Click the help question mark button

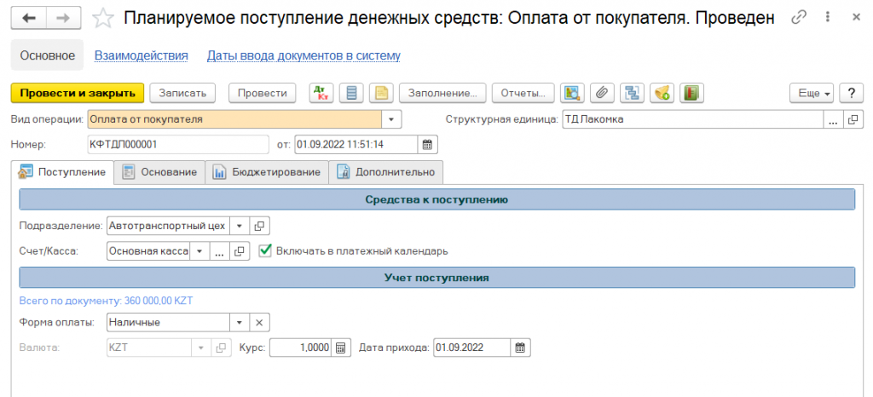848,93
